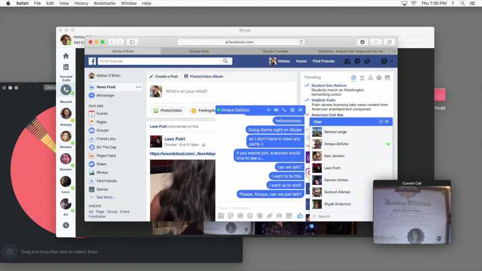Select Politics filter in Trending

tap(362, 78)
